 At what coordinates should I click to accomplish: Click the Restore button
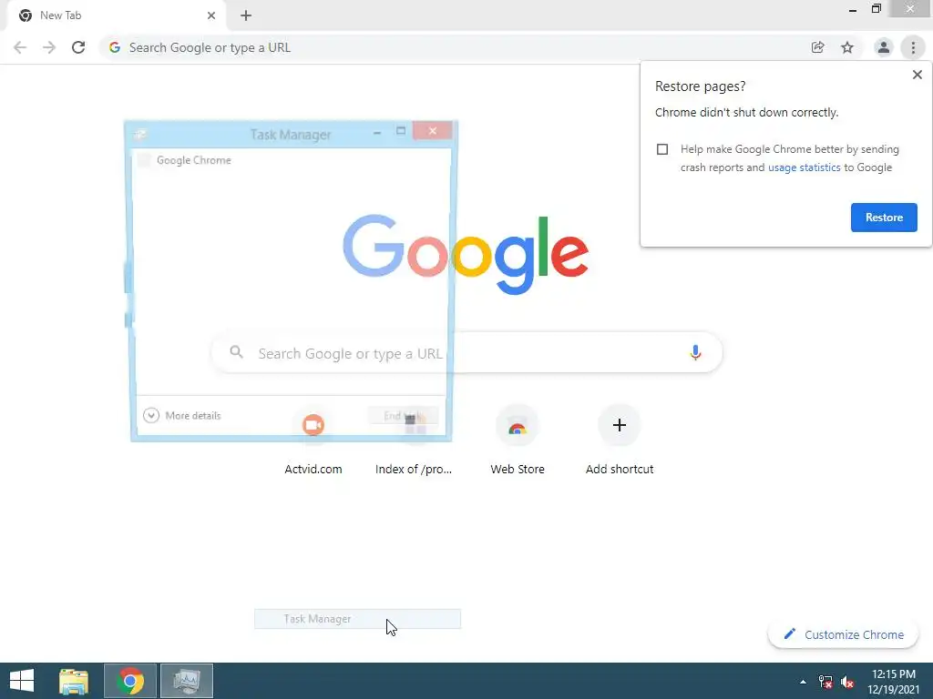[884, 218]
